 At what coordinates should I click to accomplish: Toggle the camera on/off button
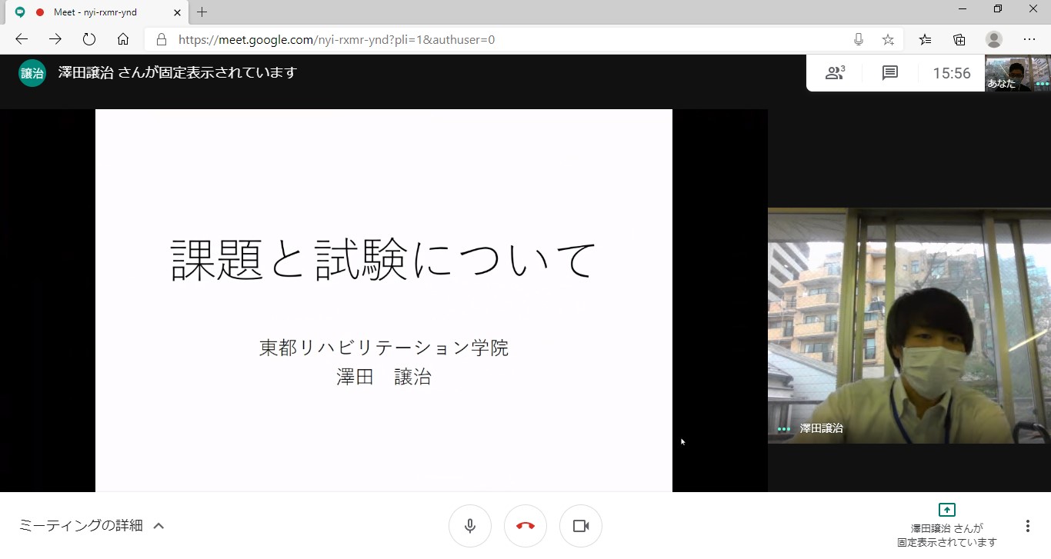581,526
